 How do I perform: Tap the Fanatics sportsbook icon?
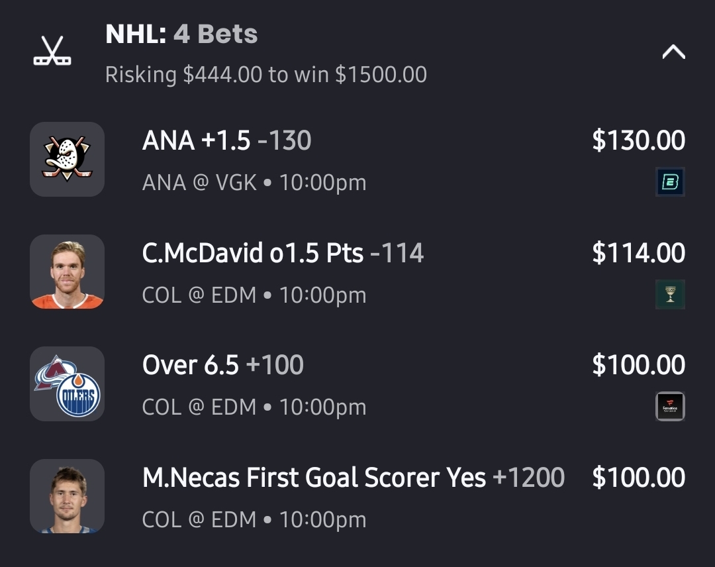pos(670,407)
